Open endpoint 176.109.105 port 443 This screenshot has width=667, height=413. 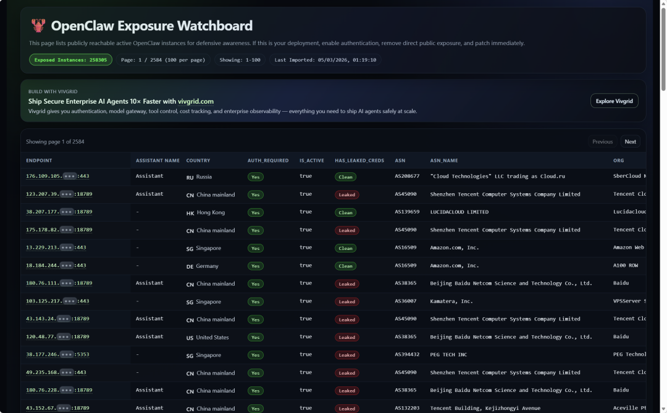57,176
